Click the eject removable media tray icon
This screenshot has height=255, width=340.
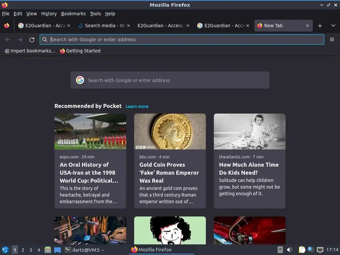coord(280,250)
